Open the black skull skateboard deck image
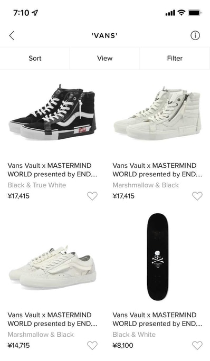 (x=157, y=256)
